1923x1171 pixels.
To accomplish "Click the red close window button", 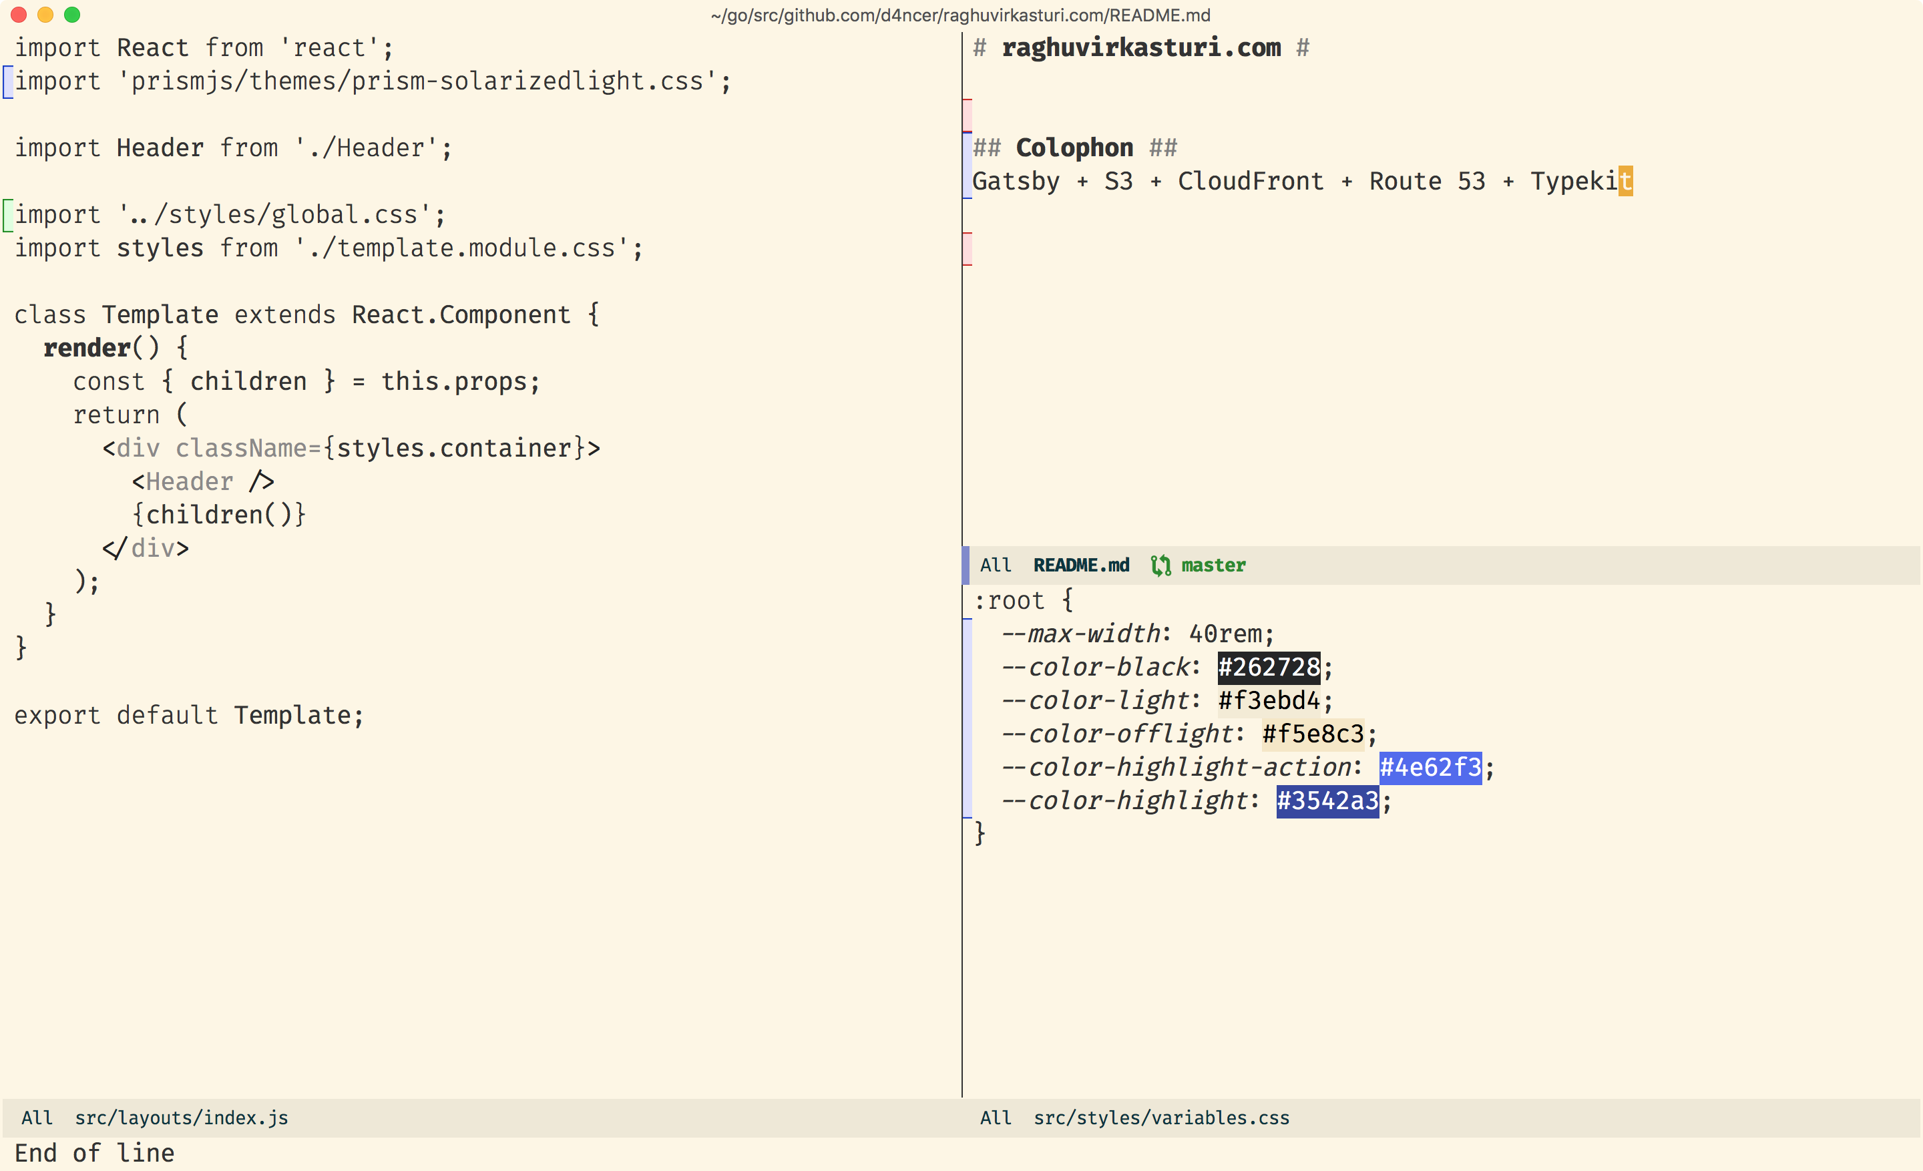I will coord(19,15).
